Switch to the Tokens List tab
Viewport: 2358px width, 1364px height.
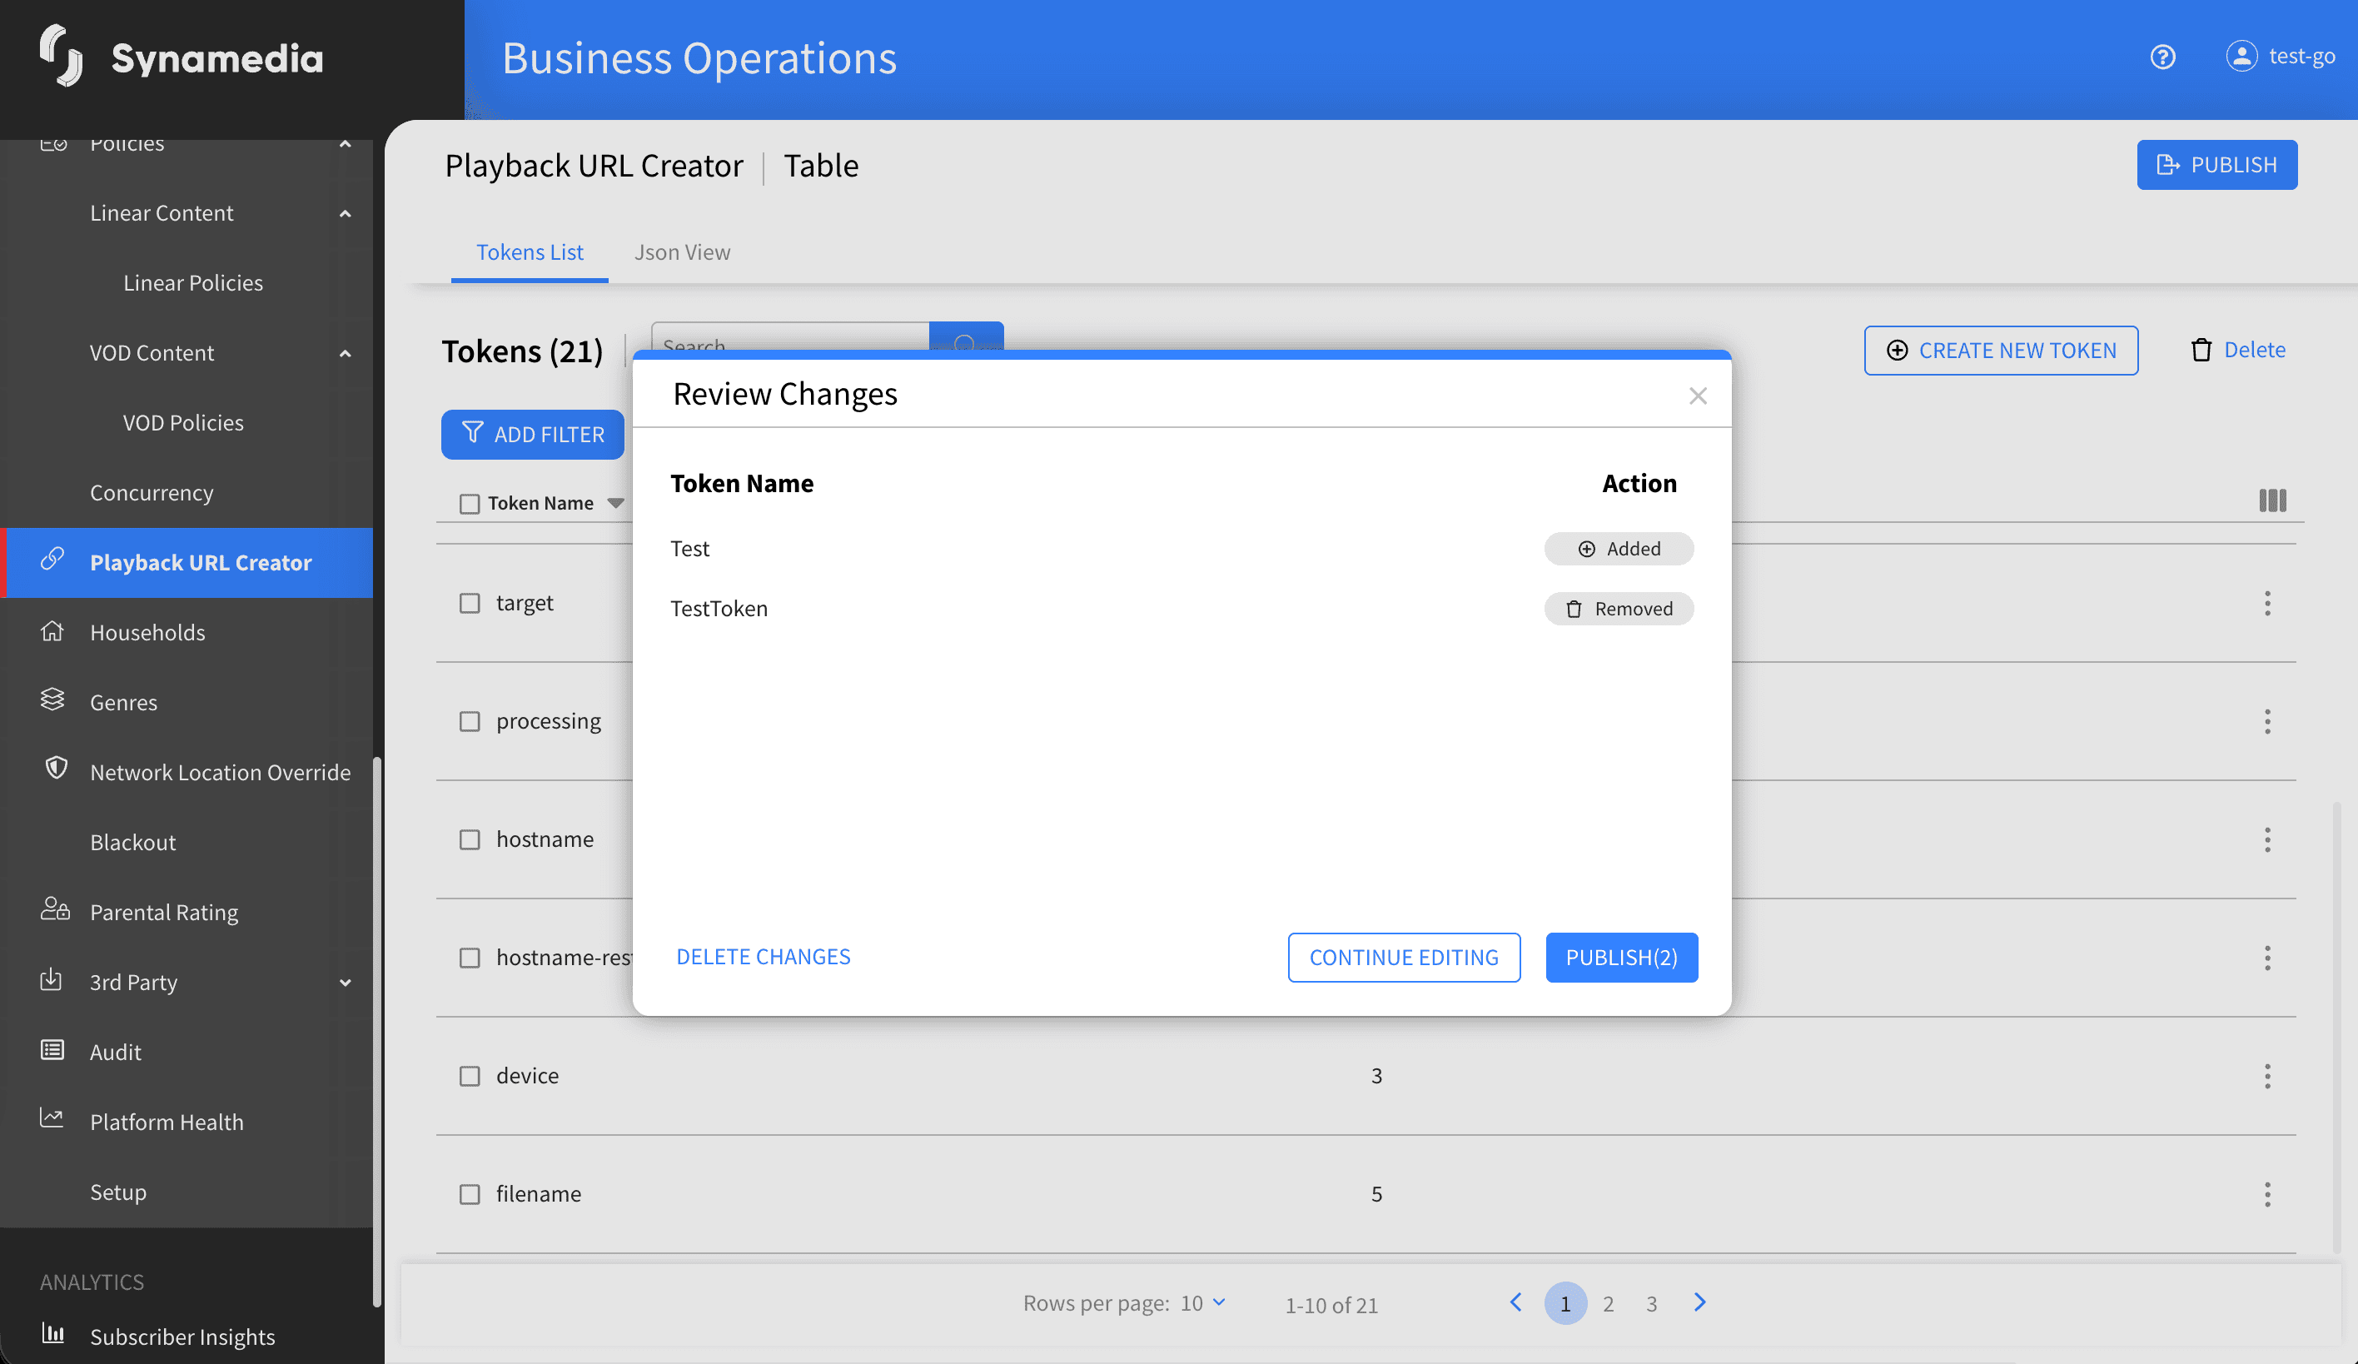pyautogui.click(x=530, y=252)
